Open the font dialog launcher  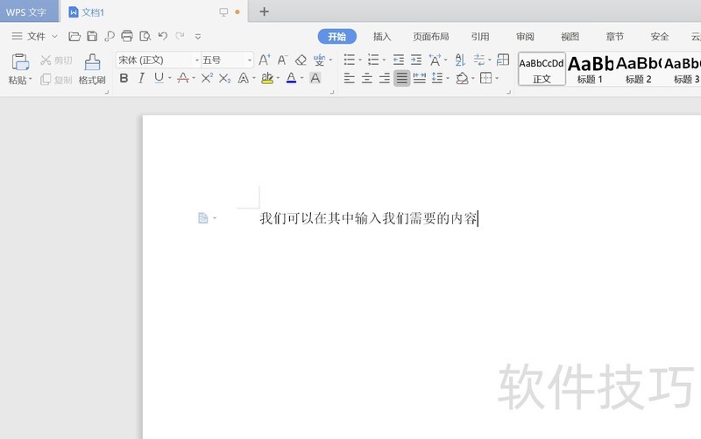coord(332,92)
